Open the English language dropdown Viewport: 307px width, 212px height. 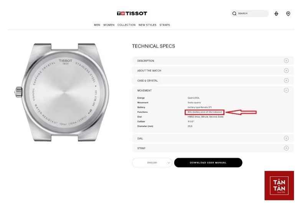[x=152, y=163]
